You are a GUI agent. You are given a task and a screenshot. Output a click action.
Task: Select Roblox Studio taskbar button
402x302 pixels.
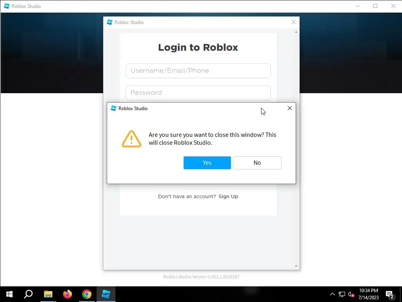pos(106,294)
